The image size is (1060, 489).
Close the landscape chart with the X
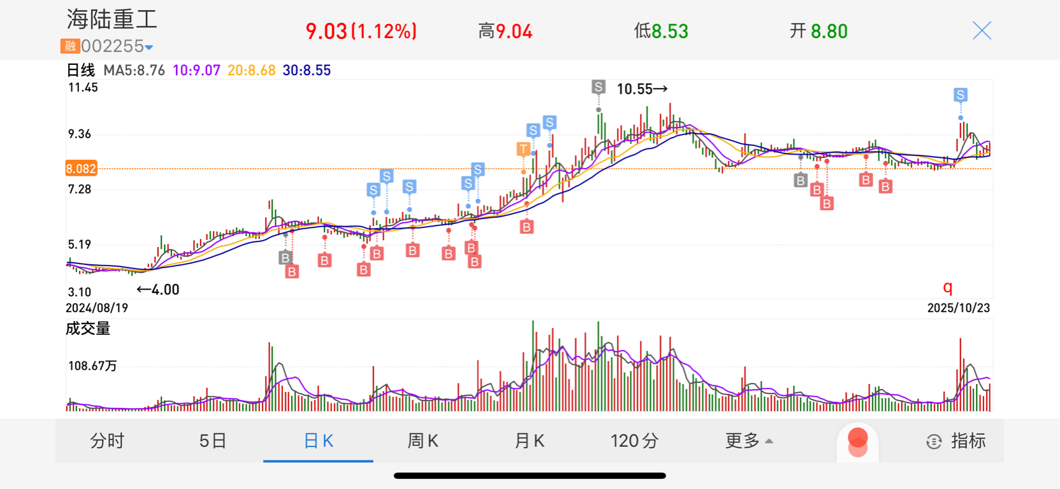coord(982,31)
